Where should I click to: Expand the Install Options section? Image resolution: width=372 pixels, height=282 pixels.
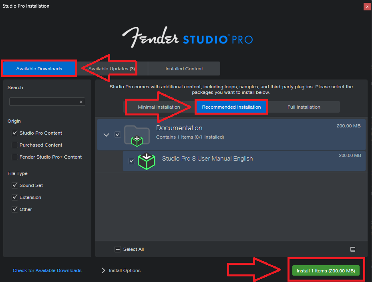pyautogui.click(x=121, y=270)
